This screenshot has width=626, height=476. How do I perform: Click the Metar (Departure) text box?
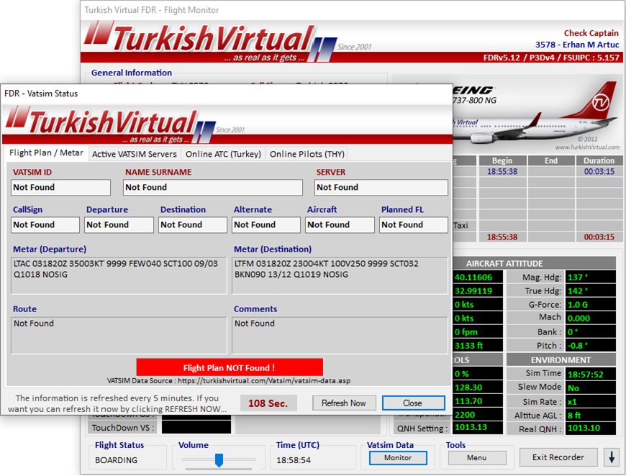point(119,275)
